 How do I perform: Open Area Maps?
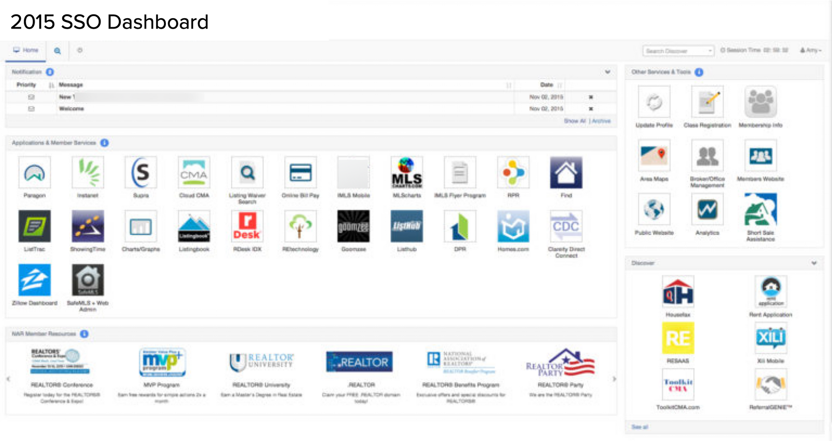pyautogui.click(x=654, y=155)
